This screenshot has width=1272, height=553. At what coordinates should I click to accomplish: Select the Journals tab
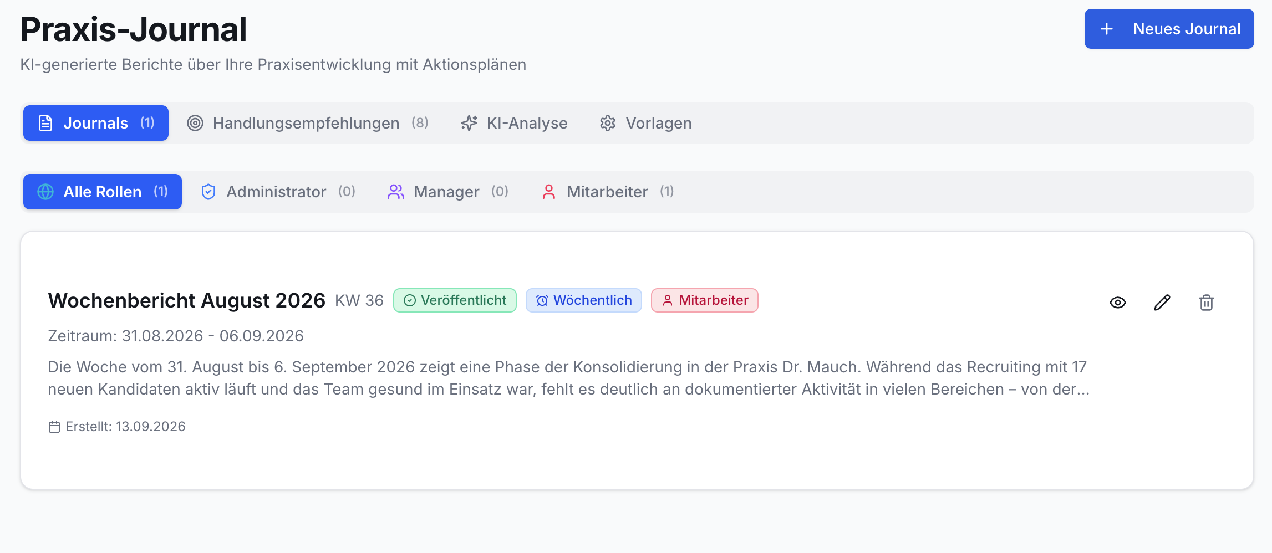tap(96, 123)
